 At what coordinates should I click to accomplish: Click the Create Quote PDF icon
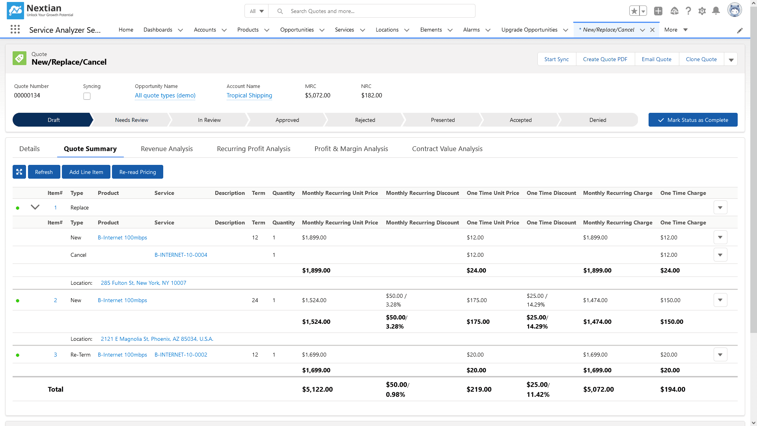pos(605,59)
